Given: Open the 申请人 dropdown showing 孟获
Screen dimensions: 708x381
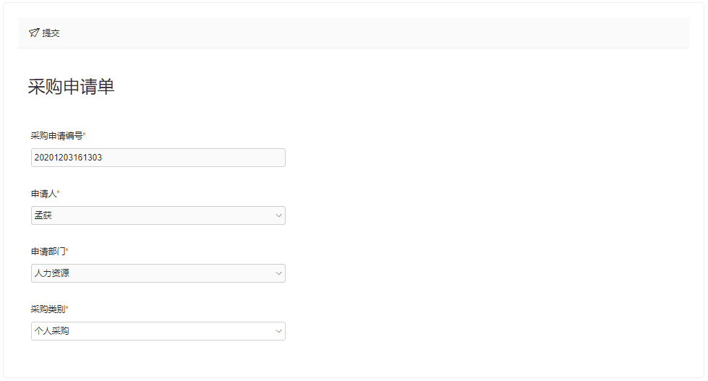Looking at the screenshot, I should point(152,215).
